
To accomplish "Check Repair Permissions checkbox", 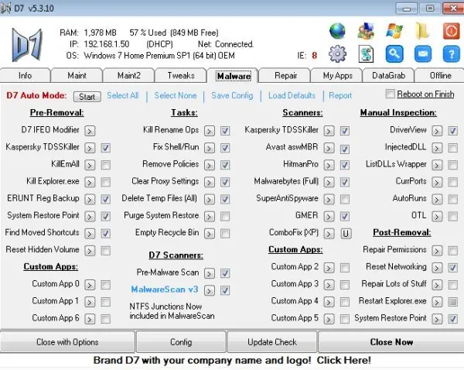I will (x=453, y=251).
